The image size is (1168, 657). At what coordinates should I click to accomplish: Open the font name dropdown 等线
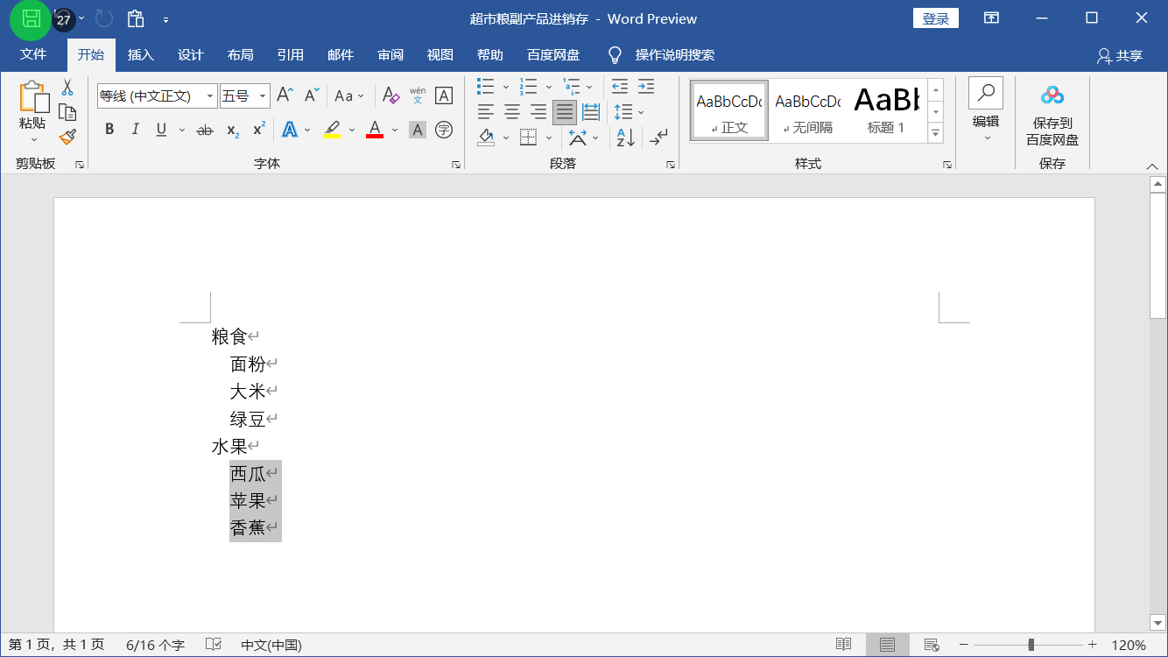click(x=210, y=96)
